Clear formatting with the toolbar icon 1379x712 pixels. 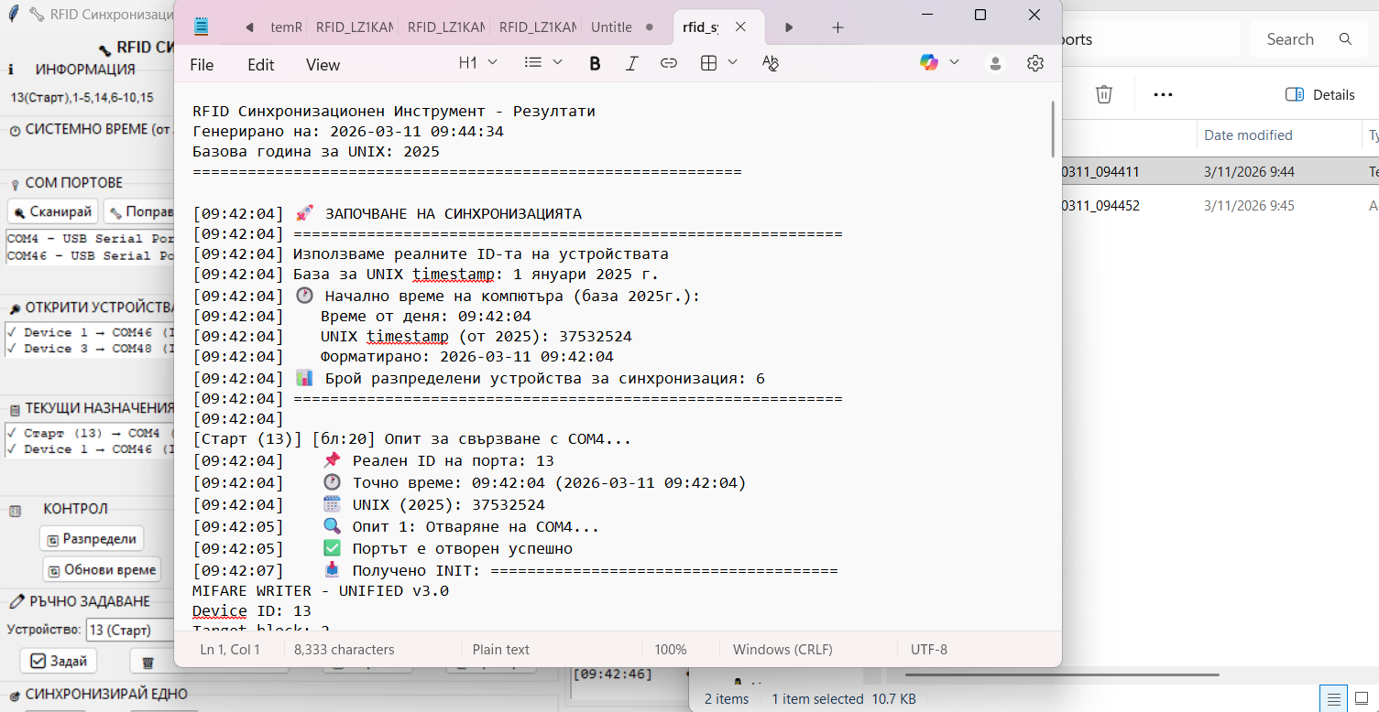click(x=770, y=63)
